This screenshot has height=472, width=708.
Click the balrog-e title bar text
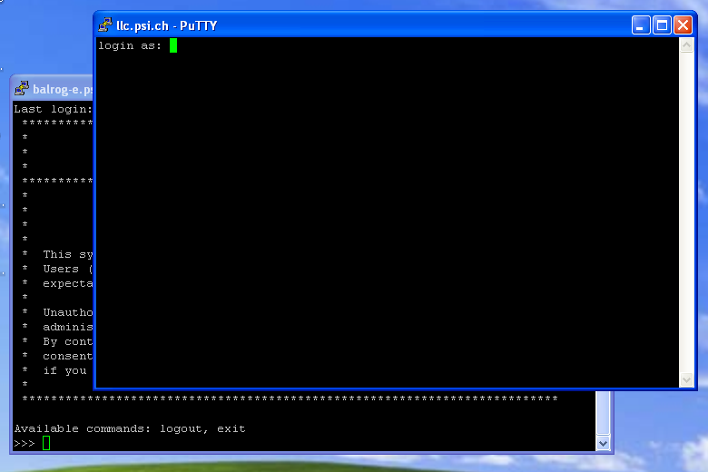click(63, 89)
